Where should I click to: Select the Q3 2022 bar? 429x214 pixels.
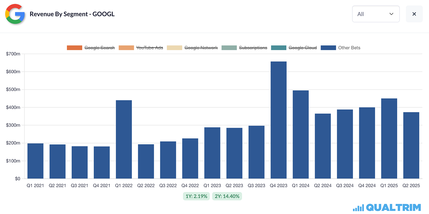coord(168,160)
